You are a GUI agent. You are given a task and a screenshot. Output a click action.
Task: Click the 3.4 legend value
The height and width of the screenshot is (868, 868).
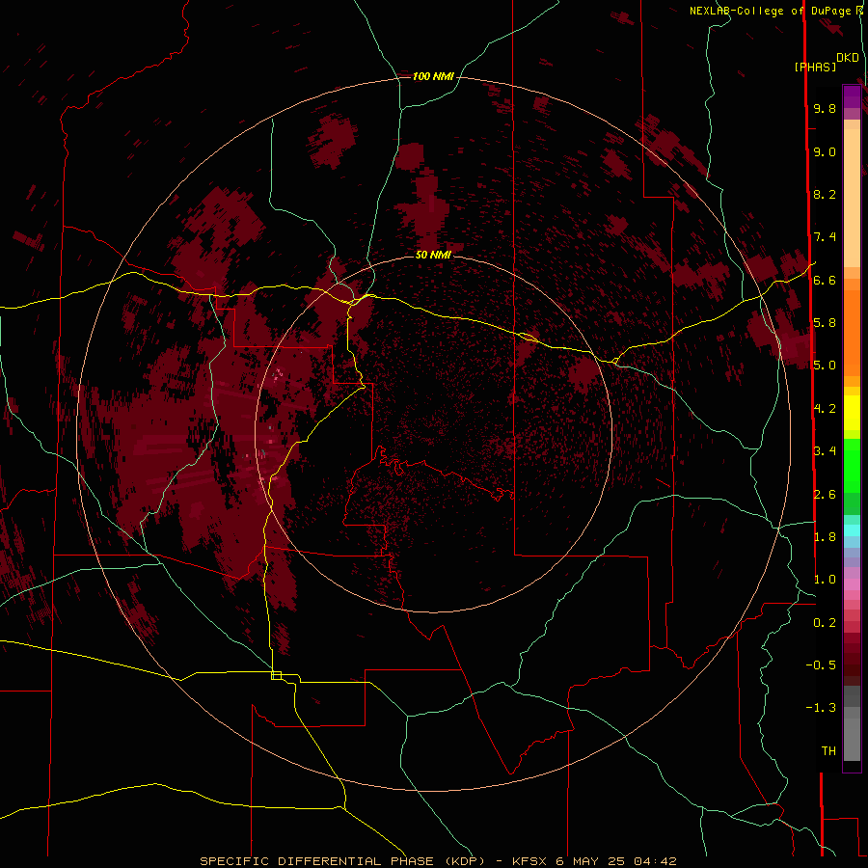coord(825,451)
